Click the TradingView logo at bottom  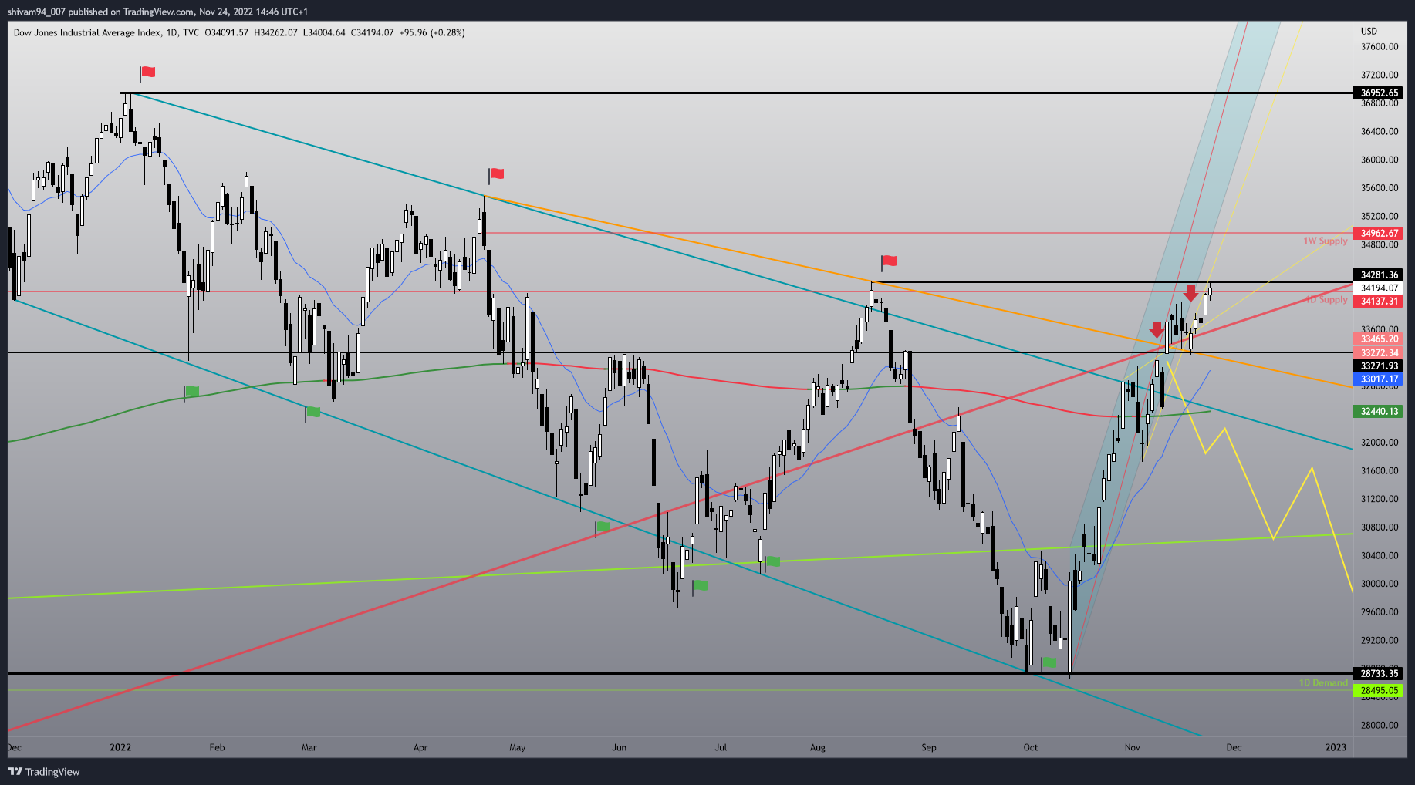(x=44, y=772)
